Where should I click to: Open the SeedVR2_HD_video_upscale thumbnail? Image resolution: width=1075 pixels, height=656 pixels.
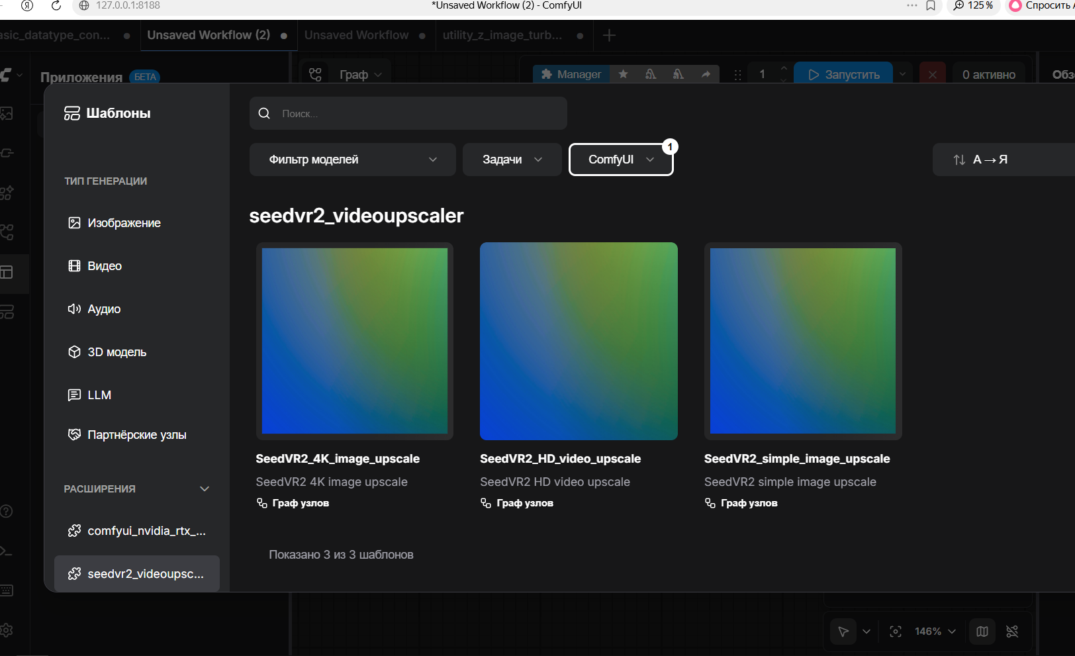pos(579,341)
